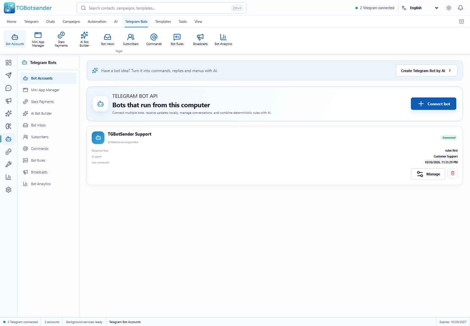Delete the TGBotSender Support bot via trash icon
The image size is (470, 326).
[x=453, y=173]
